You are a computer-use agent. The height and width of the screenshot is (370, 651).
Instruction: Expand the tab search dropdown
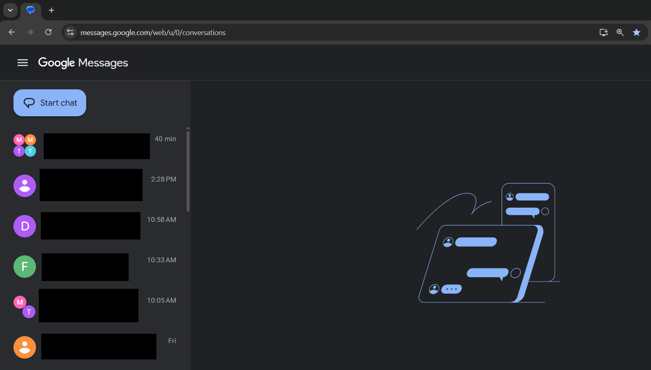(10, 10)
